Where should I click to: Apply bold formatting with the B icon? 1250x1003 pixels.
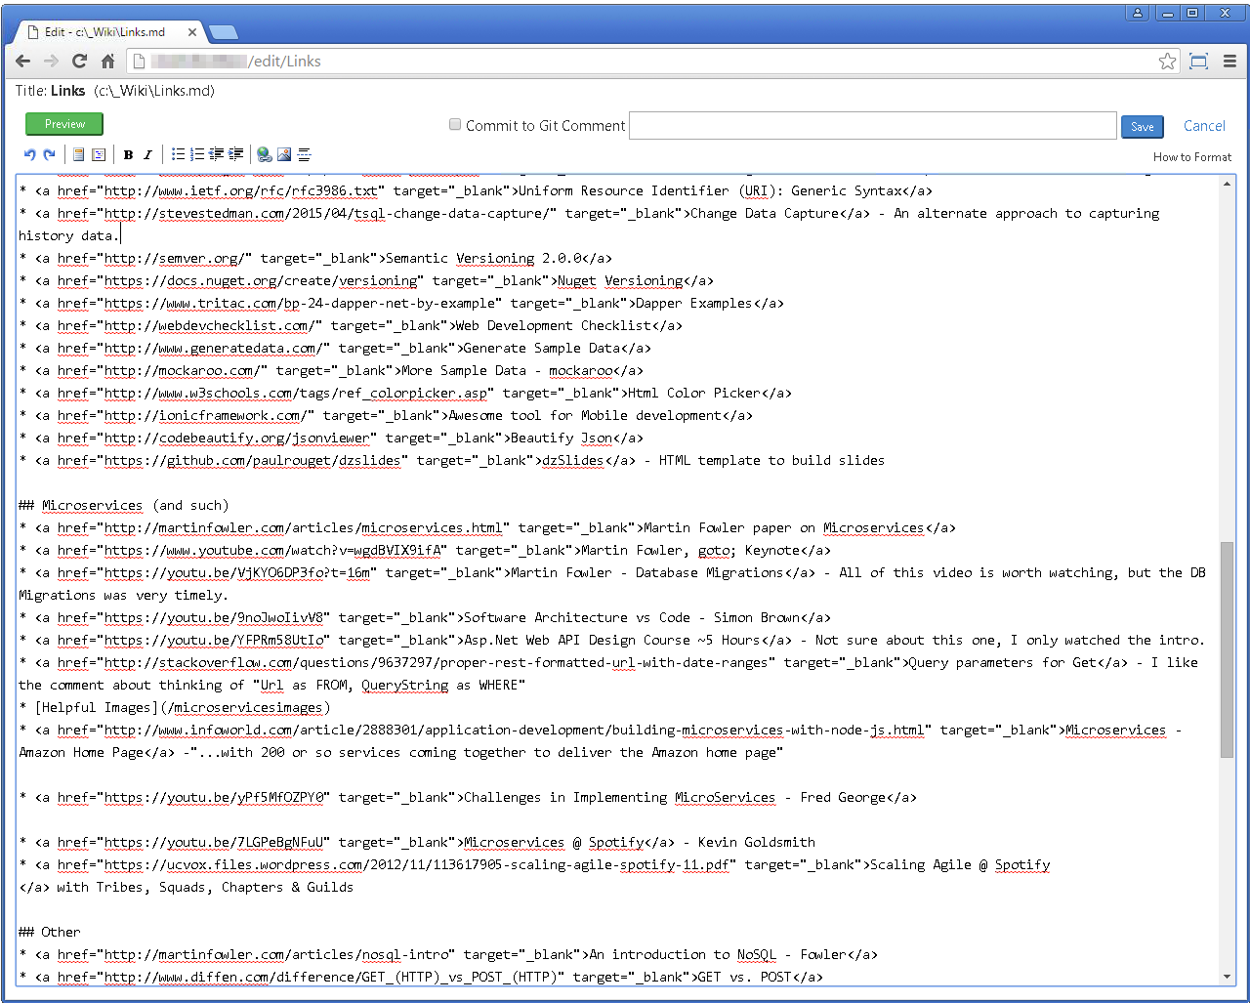(128, 154)
